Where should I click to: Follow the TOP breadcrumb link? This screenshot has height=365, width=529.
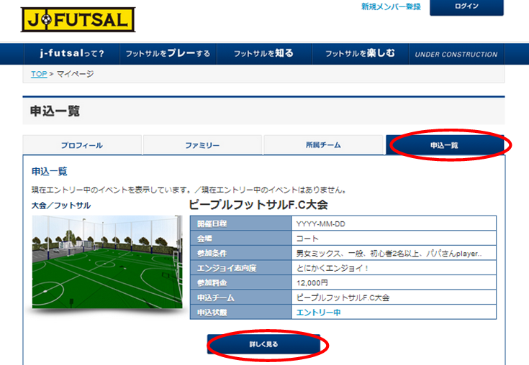pyautogui.click(x=39, y=74)
